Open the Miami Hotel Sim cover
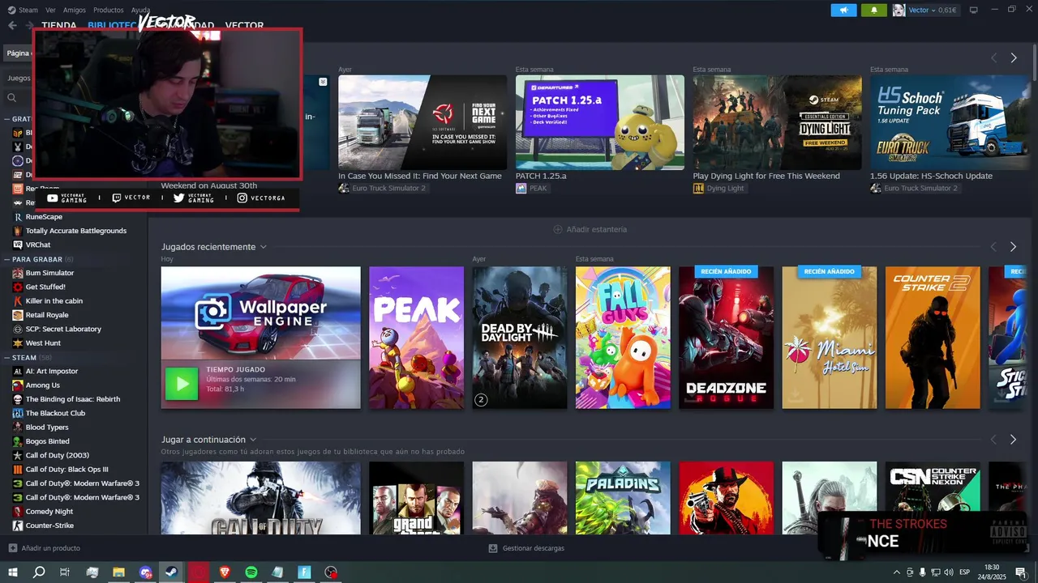 click(829, 338)
